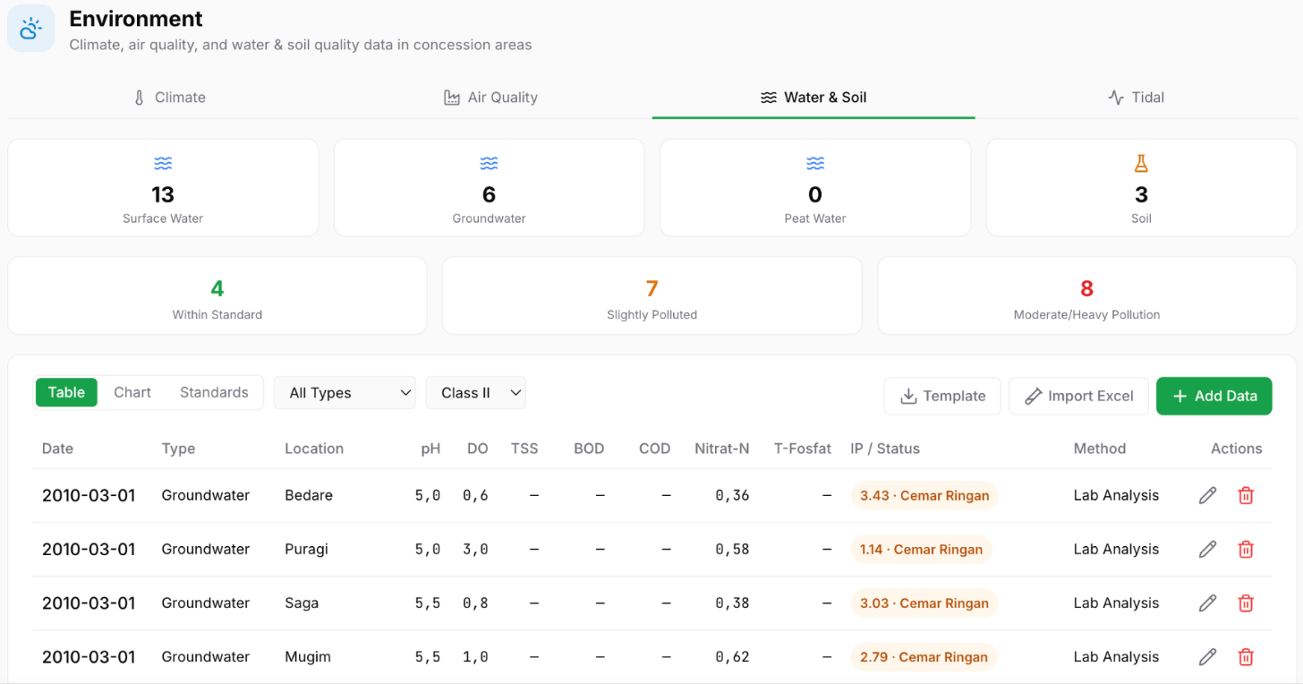Click the Puragi location cell

pyautogui.click(x=307, y=549)
